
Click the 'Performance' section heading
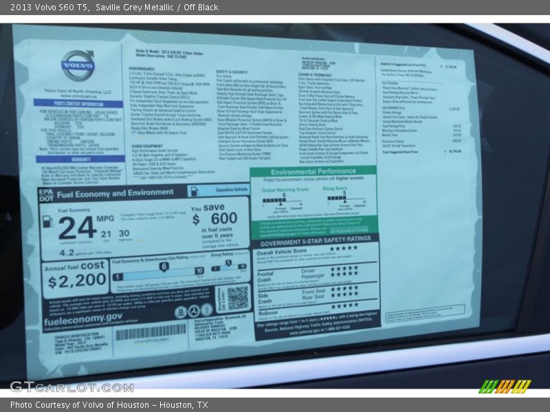click(x=142, y=69)
